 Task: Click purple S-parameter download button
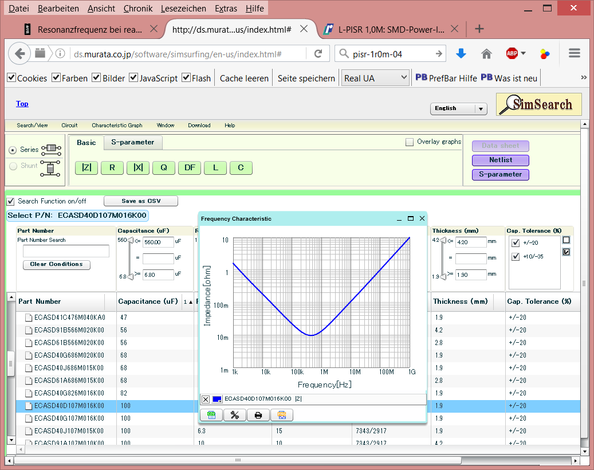[501, 174]
